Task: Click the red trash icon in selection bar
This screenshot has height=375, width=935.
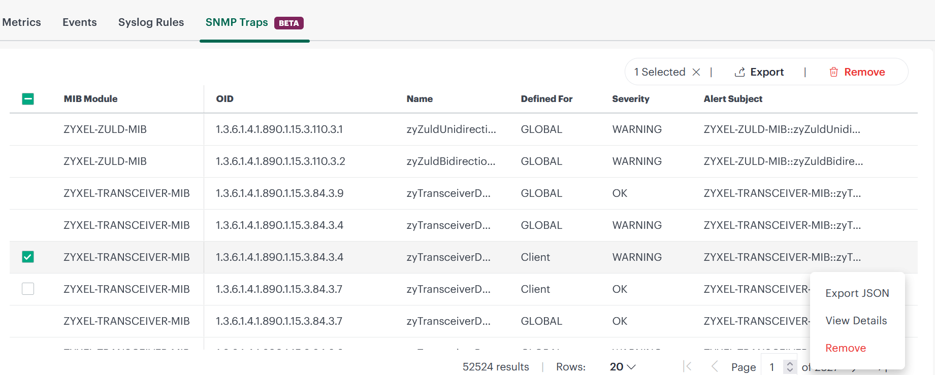Action: coord(833,72)
